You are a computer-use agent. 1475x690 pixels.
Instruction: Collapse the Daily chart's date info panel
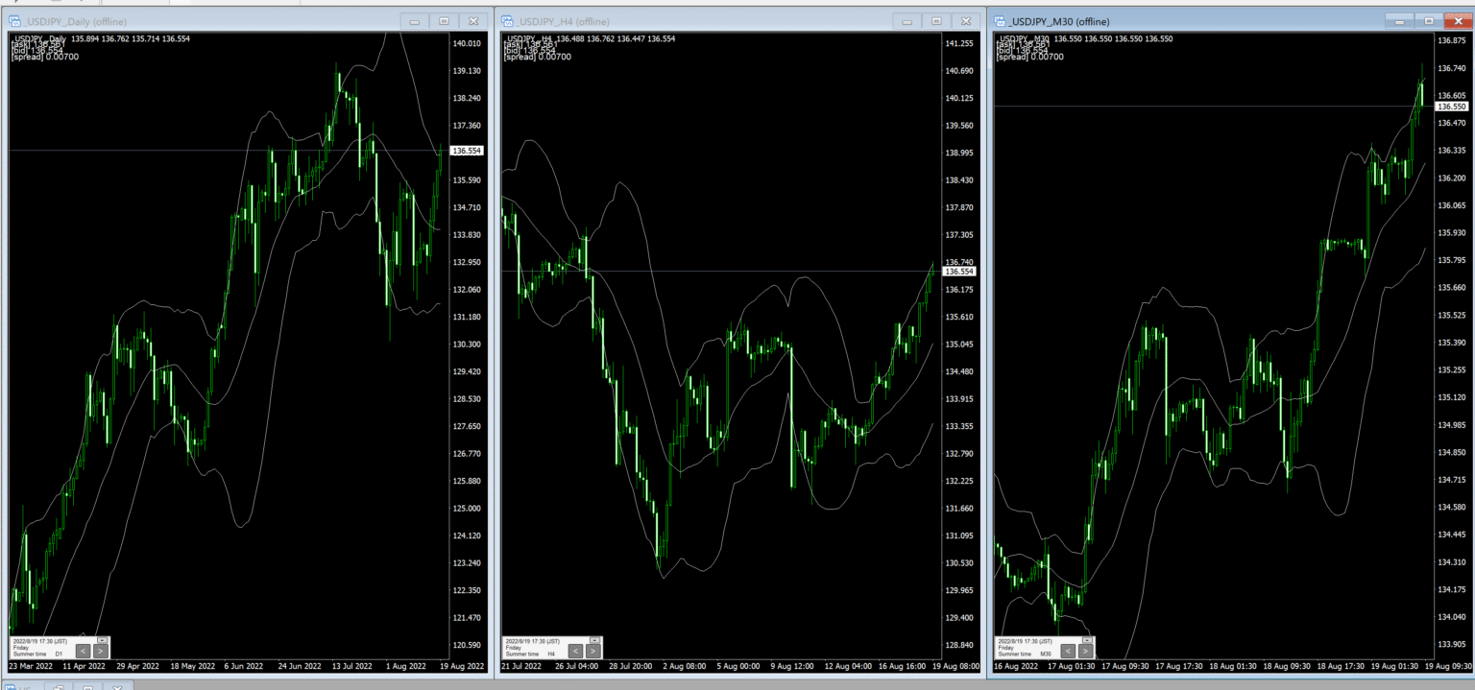103,639
